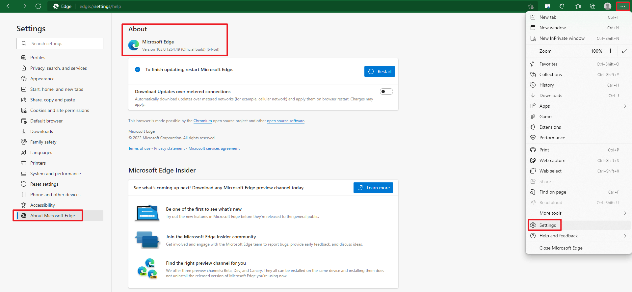Image resolution: width=632 pixels, height=292 pixels.
Task: Click the Languages sidebar icon
Action: 24,152
